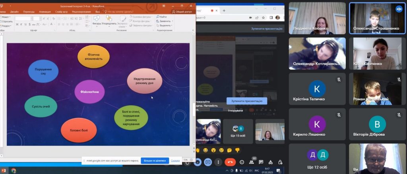This screenshot has height=174, width=407.
Task: Open meeting details info icon
Action: (242, 162)
